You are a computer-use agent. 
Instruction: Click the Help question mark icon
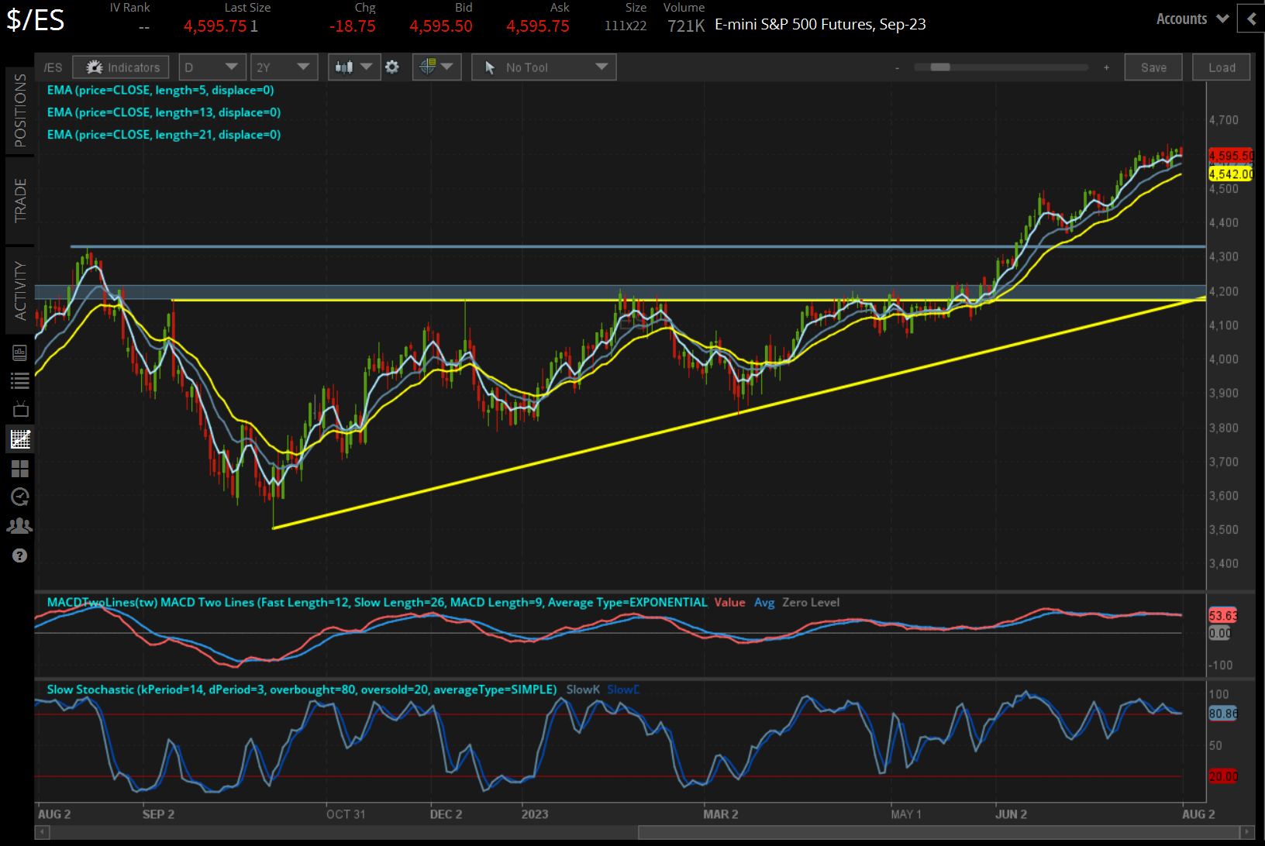click(x=19, y=555)
